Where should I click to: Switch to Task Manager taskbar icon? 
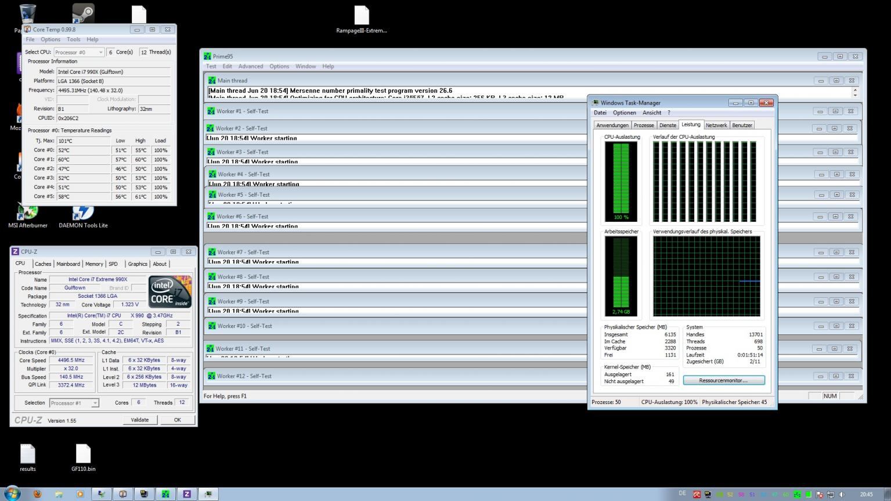click(x=208, y=494)
